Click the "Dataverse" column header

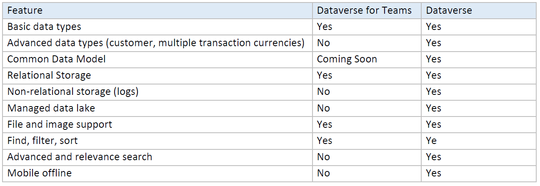pyautogui.click(x=449, y=10)
